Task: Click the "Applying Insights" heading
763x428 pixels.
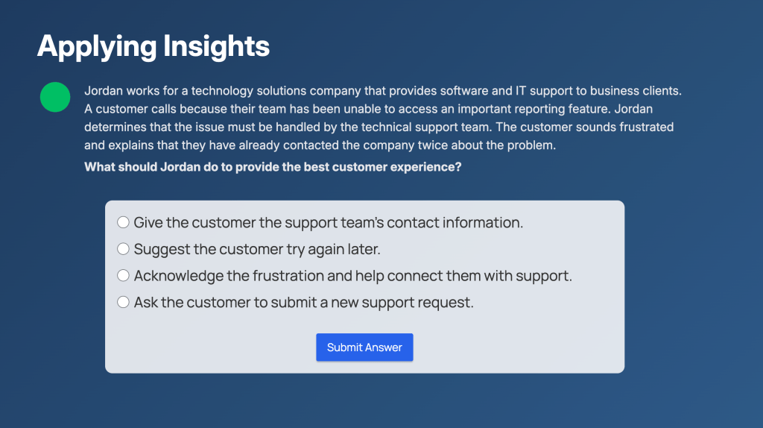Action: [153, 47]
